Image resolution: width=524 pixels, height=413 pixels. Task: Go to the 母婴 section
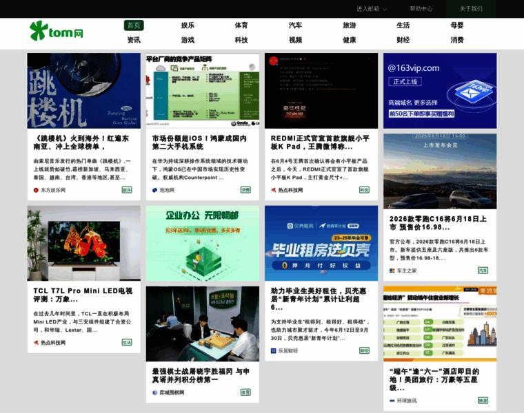[457, 25]
